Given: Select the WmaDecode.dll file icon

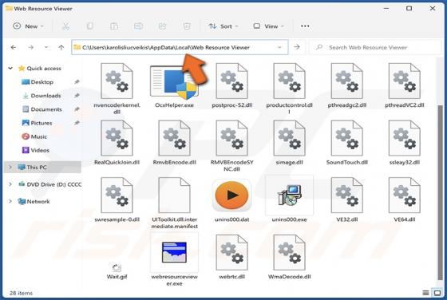Looking at the screenshot, I should tap(289, 252).
